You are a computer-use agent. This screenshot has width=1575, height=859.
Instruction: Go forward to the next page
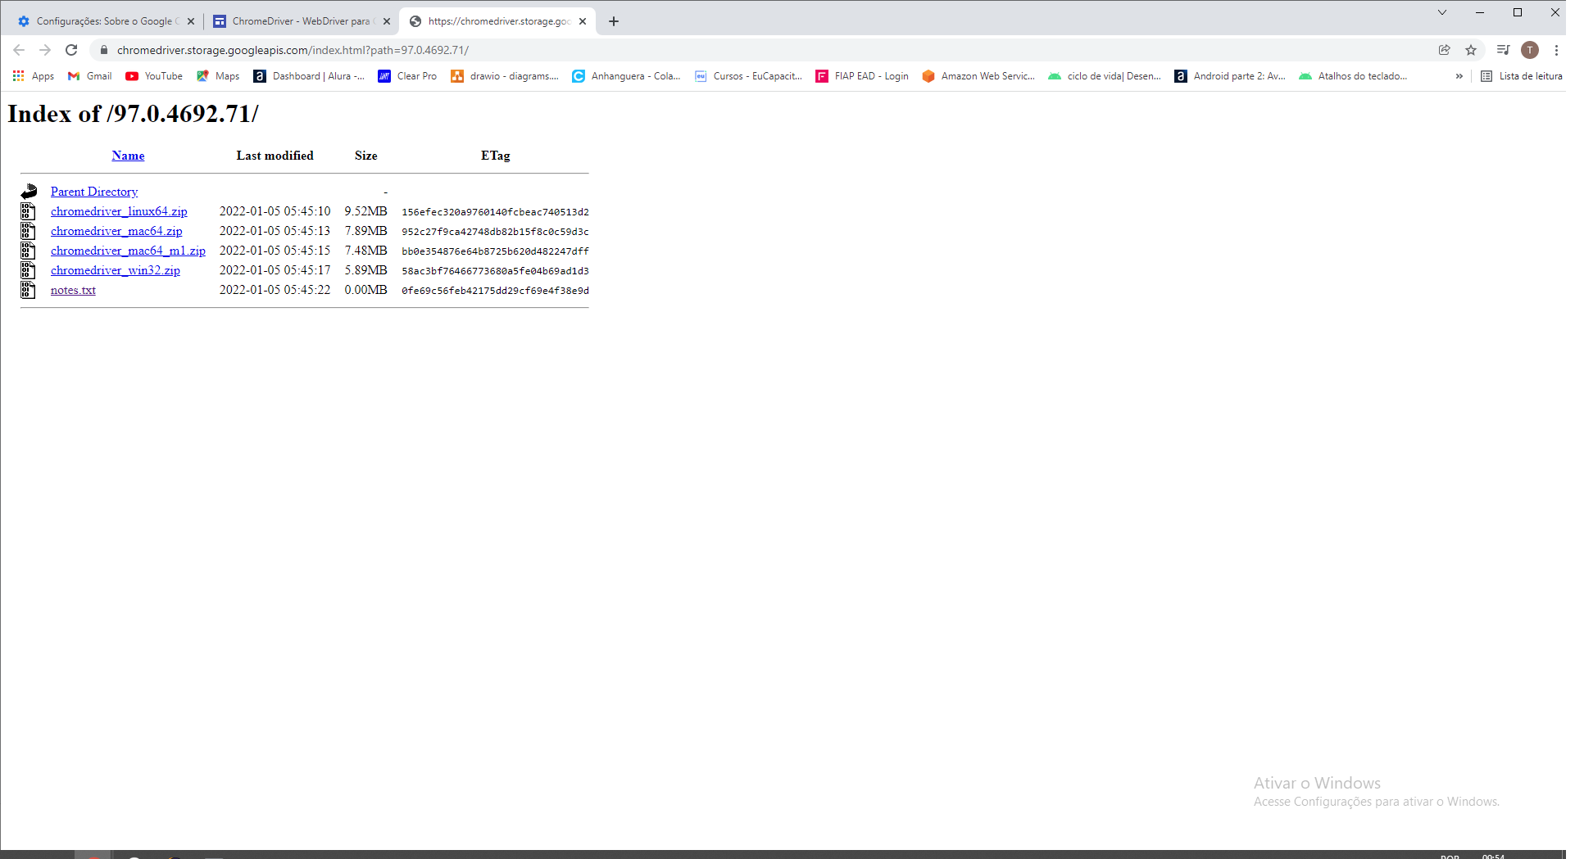[45, 50]
